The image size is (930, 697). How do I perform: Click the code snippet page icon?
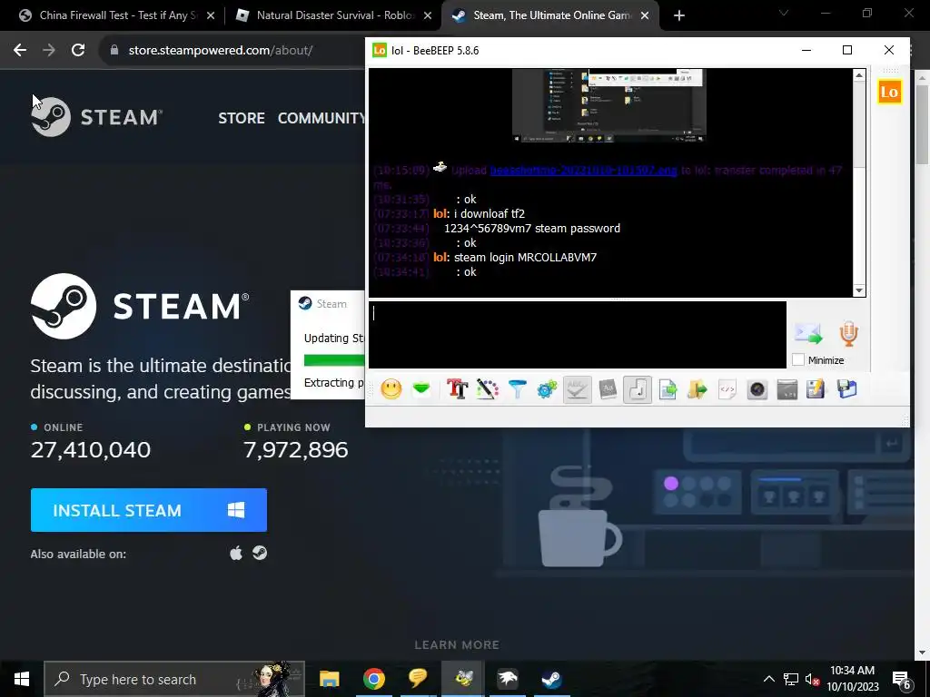pyautogui.click(x=727, y=389)
